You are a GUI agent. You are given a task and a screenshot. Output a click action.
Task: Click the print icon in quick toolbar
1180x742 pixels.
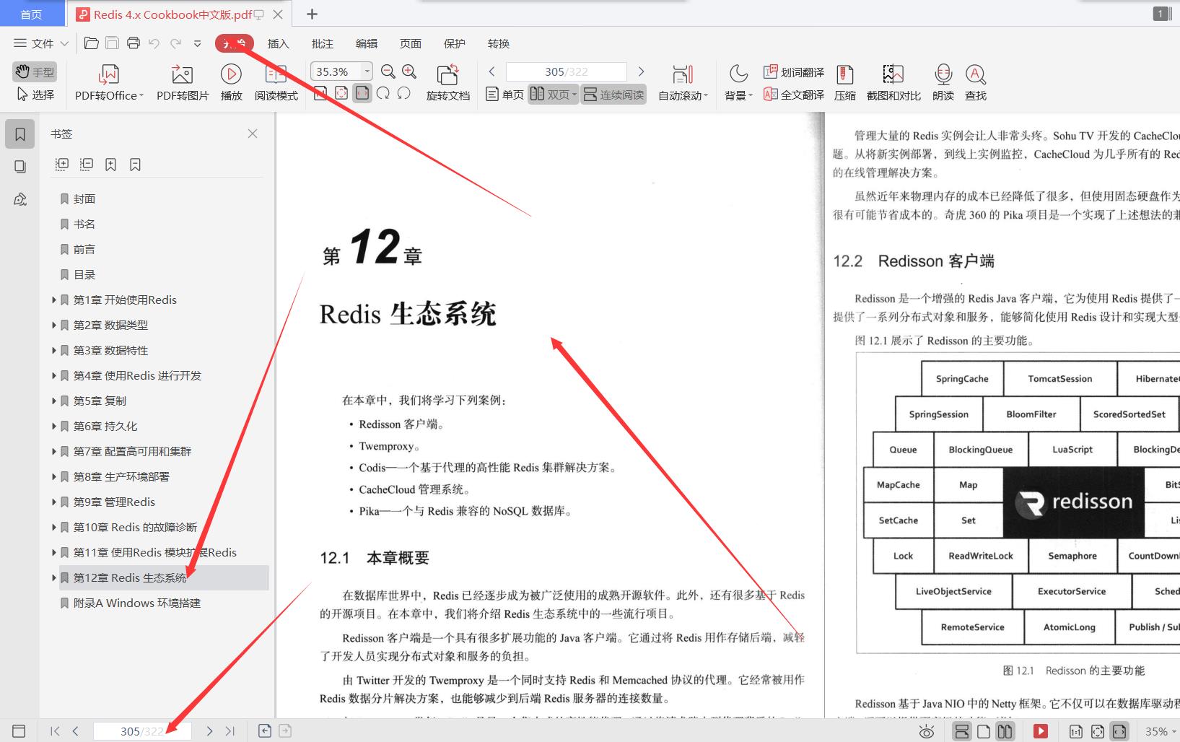pos(134,43)
